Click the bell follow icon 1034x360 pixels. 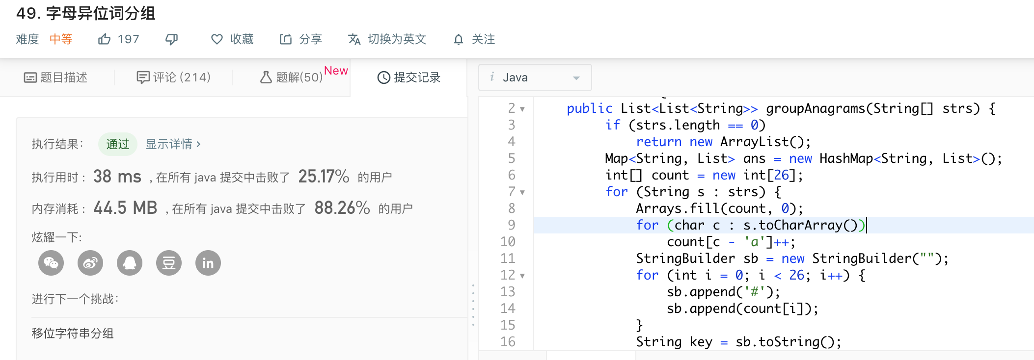click(458, 39)
